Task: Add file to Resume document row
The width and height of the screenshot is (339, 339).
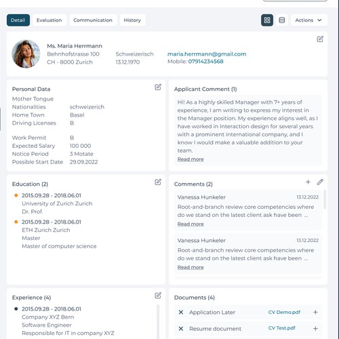Action: pos(315,328)
